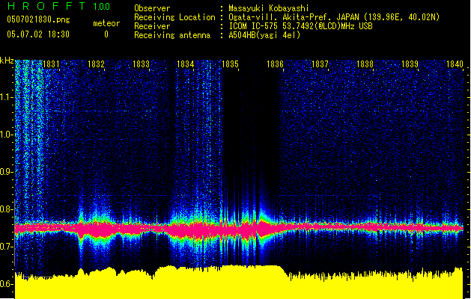Click the 0.6 kHz axis label

pyautogui.click(x=7, y=284)
